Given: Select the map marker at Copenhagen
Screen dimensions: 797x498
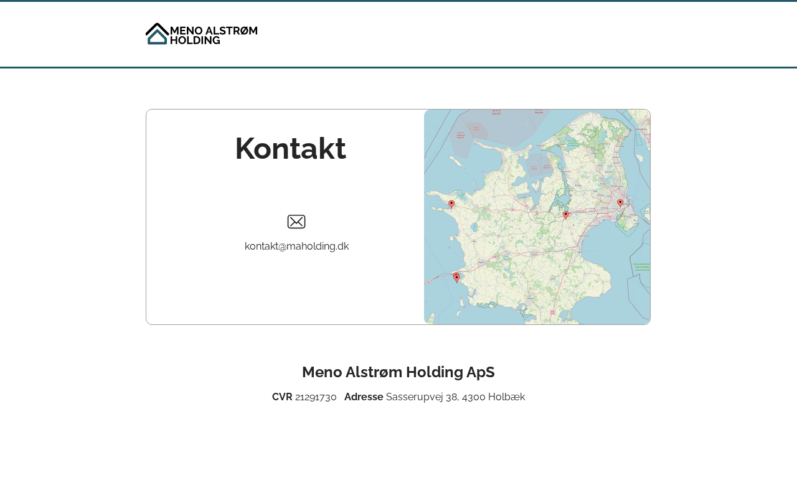Looking at the screenshot, I should click(x=620, y=202).
